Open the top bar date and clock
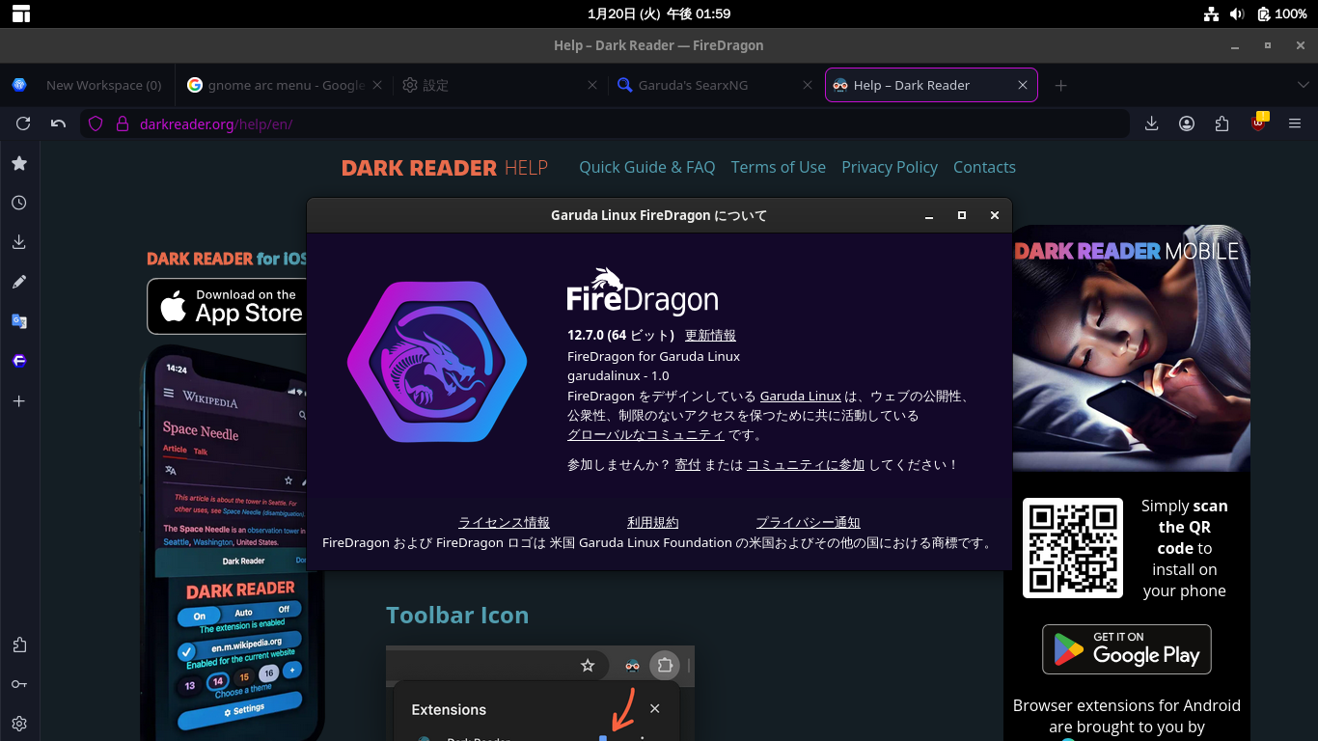The image size is (1318, 741). click(659, 14)
